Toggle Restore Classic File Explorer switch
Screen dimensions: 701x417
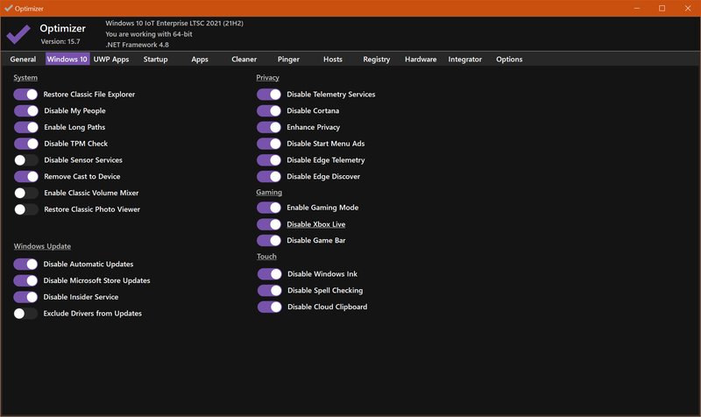coord(26,94)
